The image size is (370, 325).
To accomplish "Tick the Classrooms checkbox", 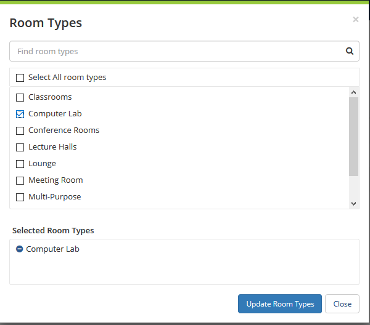I will coord(20,97).
